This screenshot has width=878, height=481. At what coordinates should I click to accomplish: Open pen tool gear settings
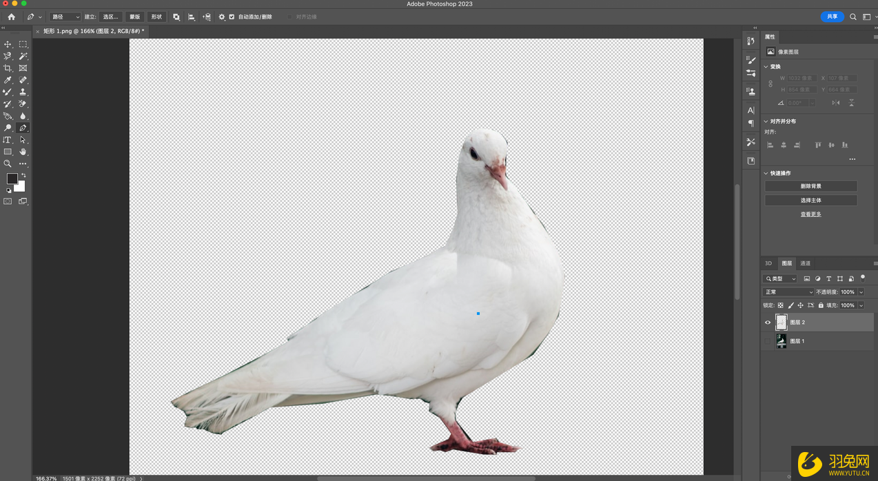click(x=222, y=17)
